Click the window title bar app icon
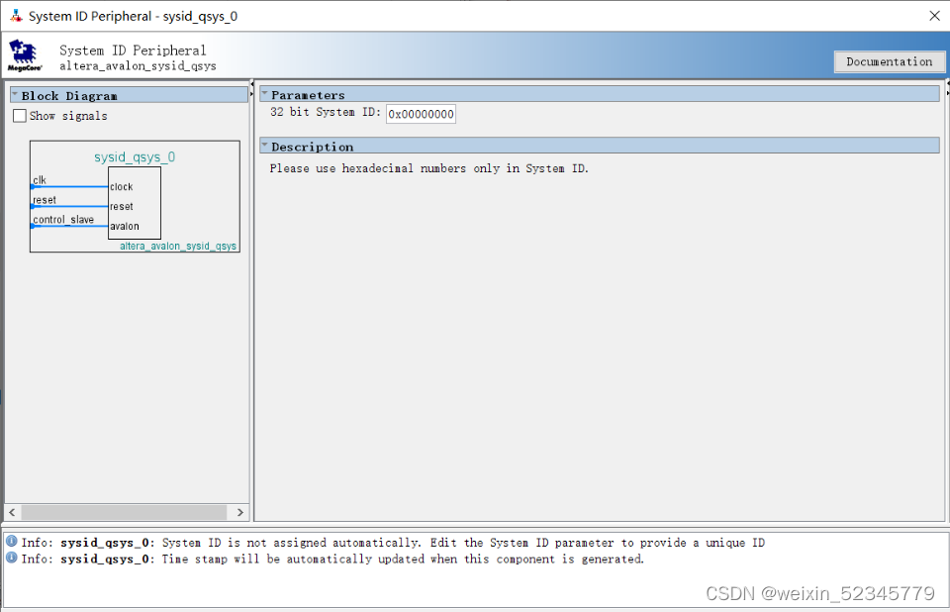The height and width of the screenshot is (612, 950). coord(16,16)
